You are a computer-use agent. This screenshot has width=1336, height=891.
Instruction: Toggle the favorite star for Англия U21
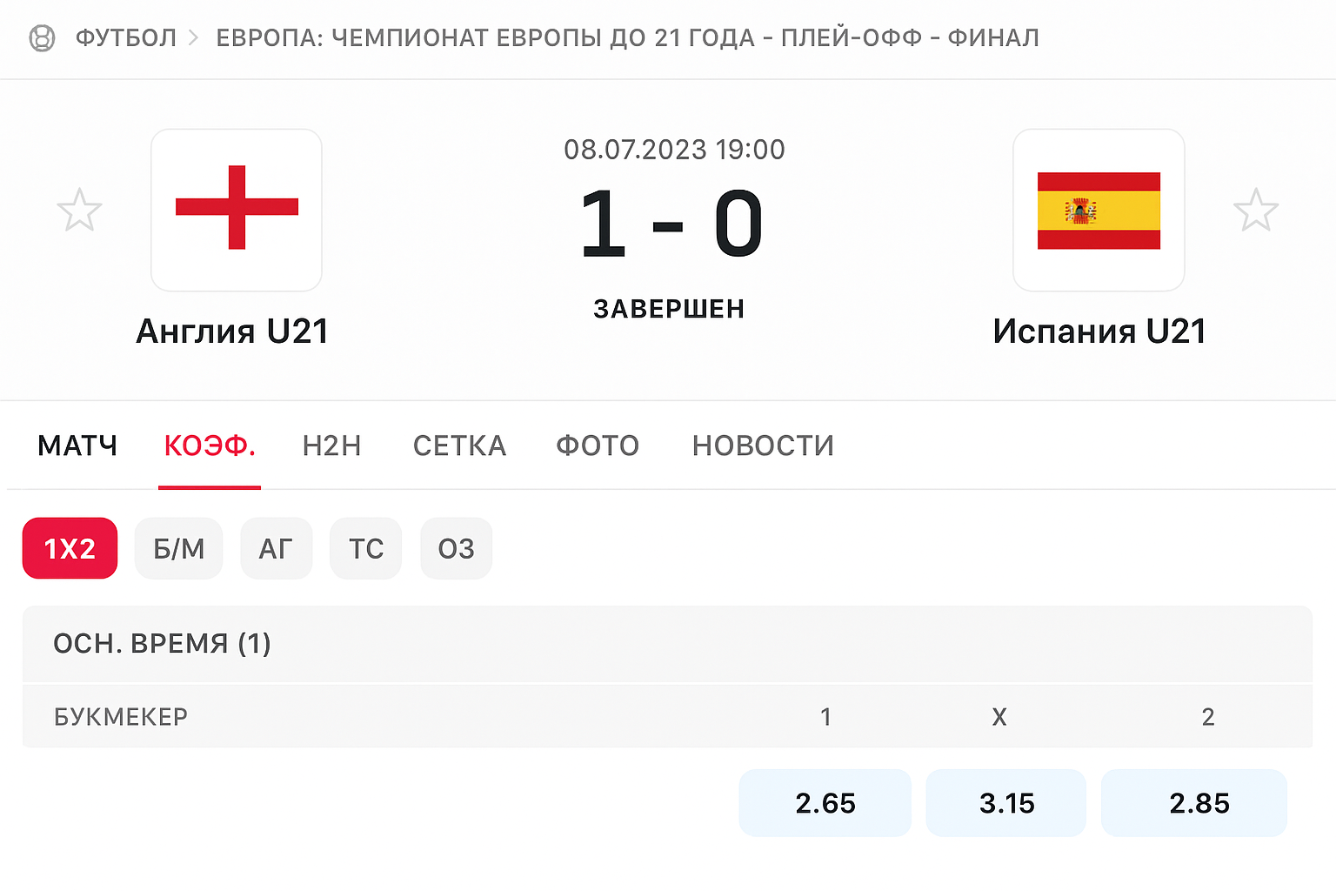click(x=79, y=210)
